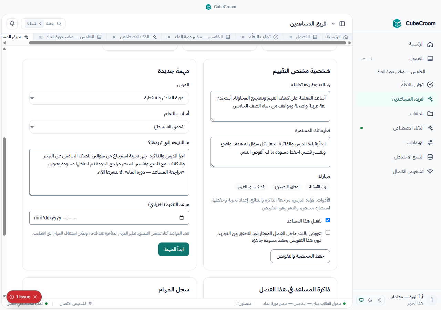The image size is (441, 310).
Task: Switch to the الرئيسية tab
Action: [x=337, y=37]
